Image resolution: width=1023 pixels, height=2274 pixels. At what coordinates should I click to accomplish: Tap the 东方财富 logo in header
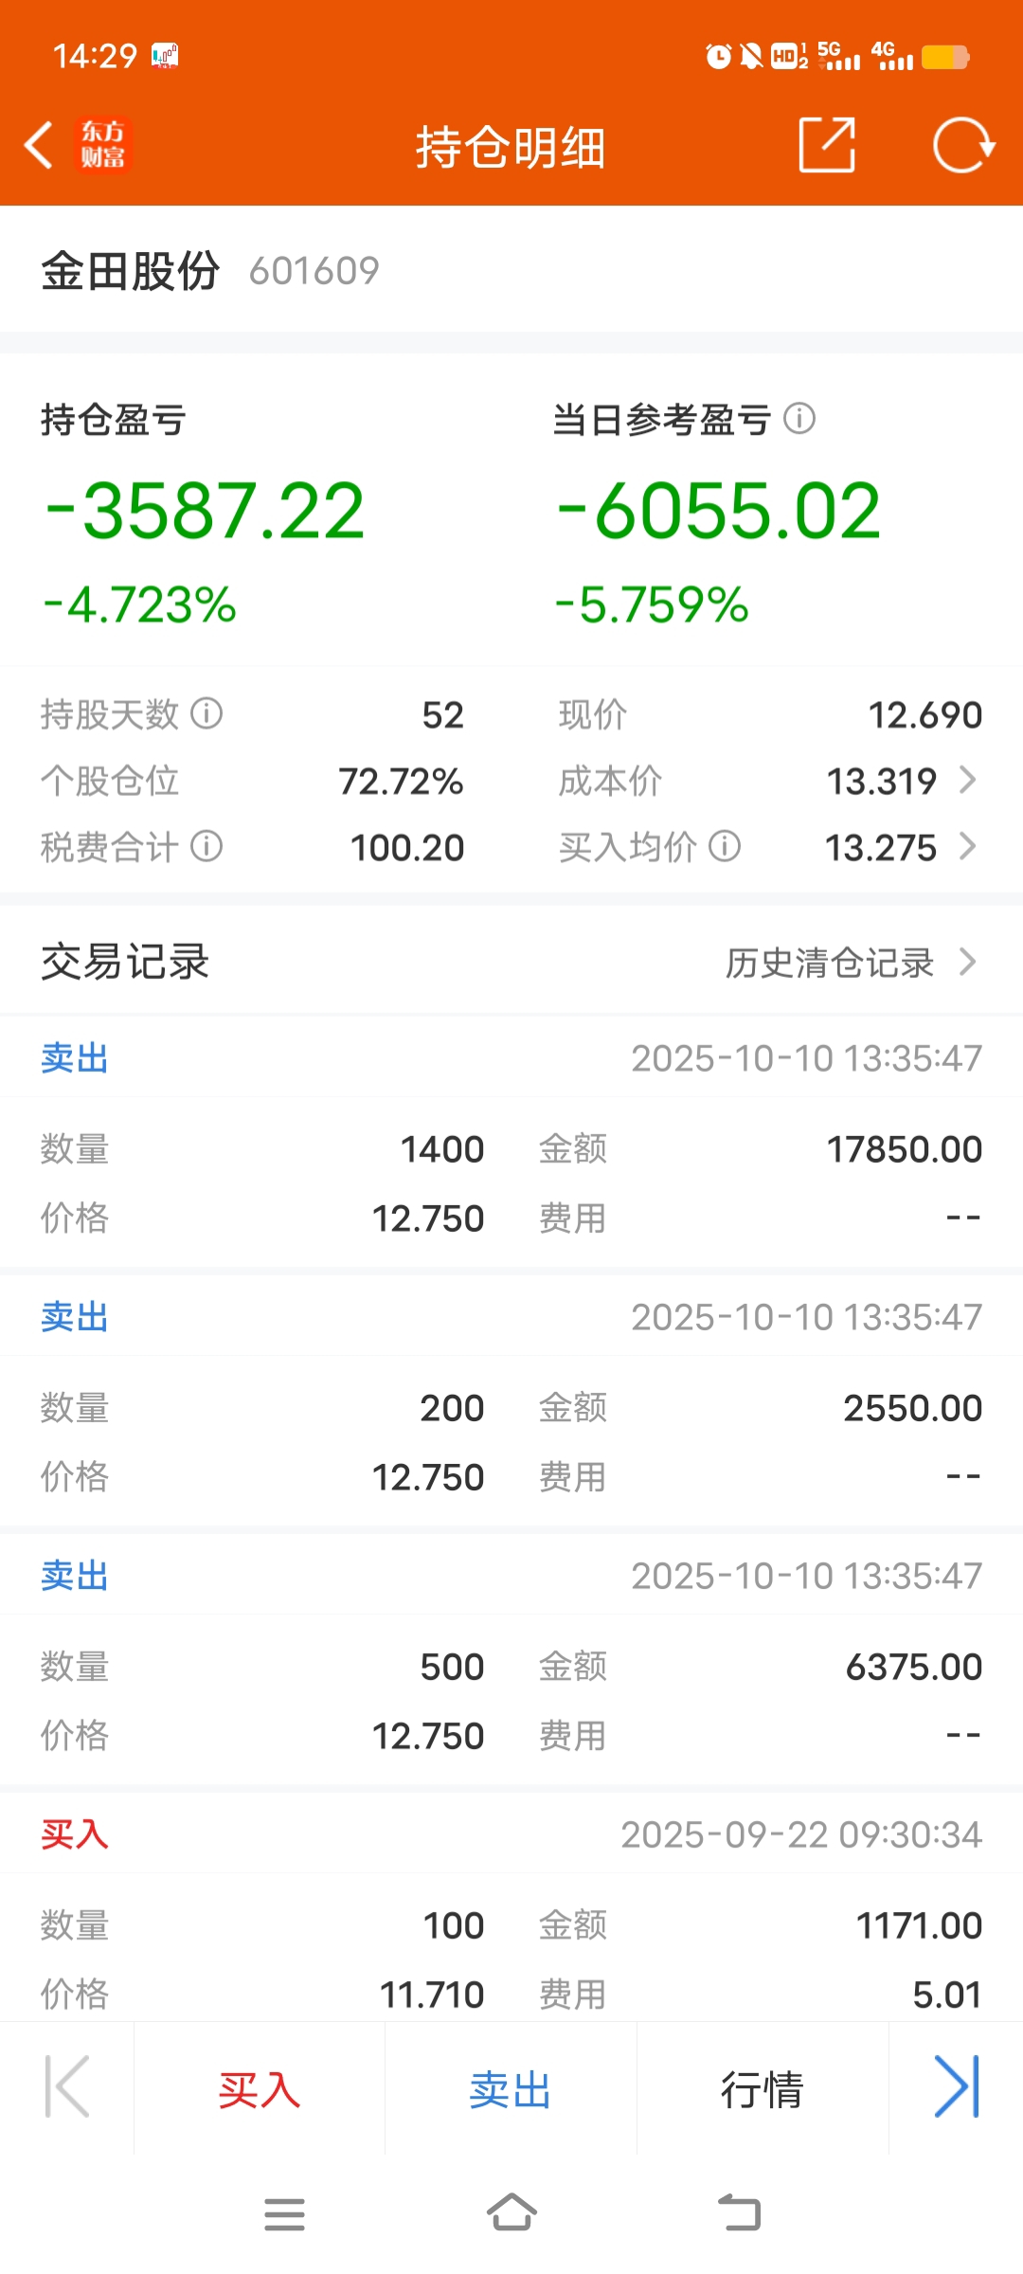[102, 145]
